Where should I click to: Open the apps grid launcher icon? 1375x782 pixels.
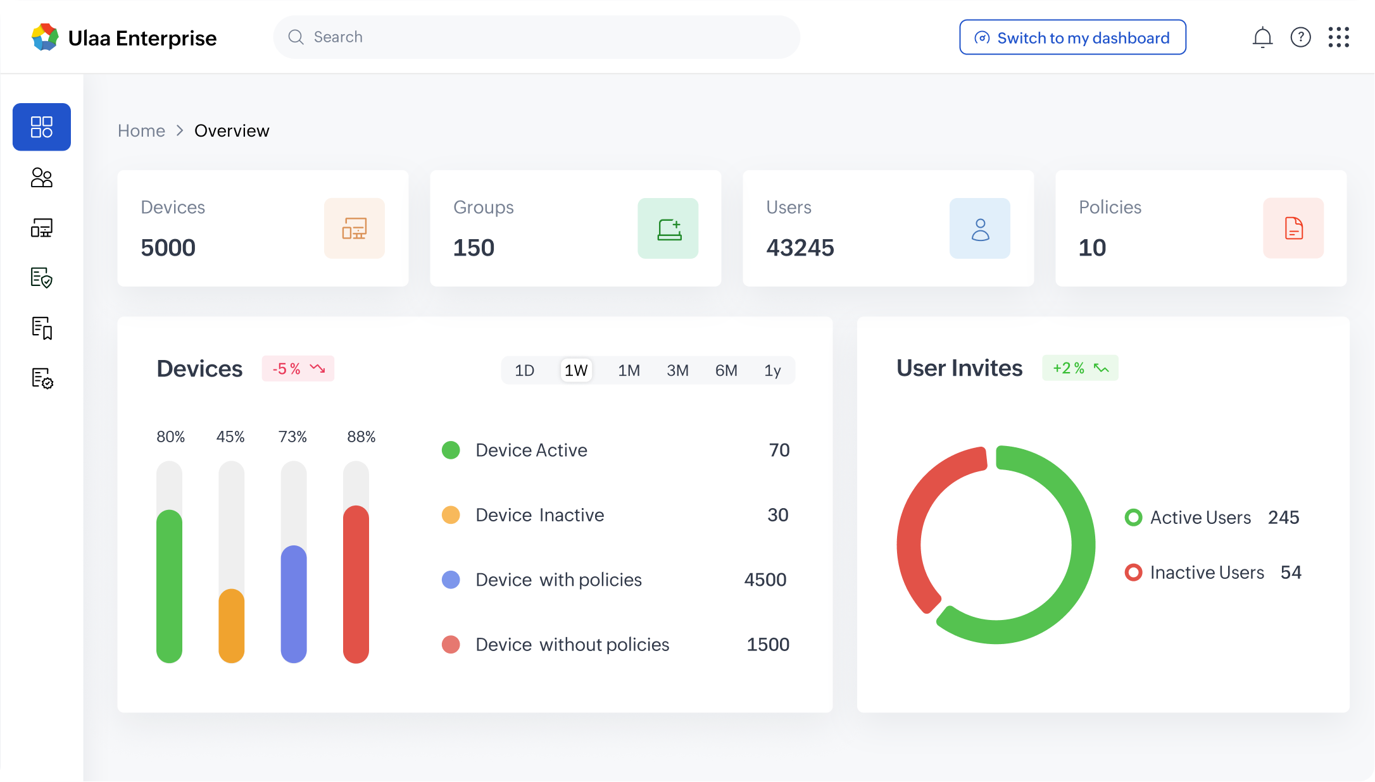click(1338, 37)
